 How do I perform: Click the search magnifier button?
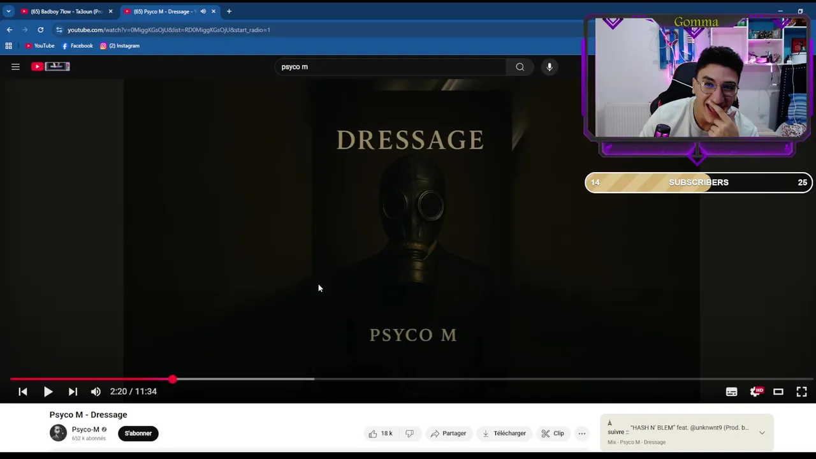coord(520,67)
